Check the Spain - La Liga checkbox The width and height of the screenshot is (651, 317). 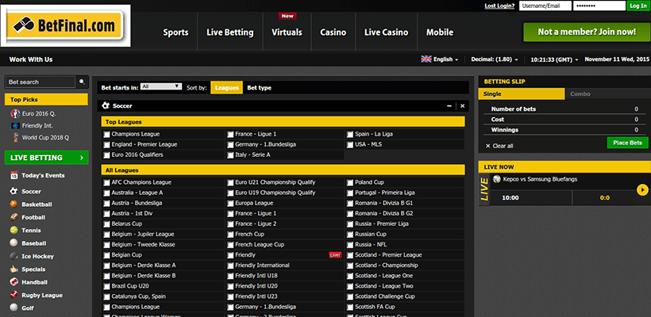pos(350,134)
